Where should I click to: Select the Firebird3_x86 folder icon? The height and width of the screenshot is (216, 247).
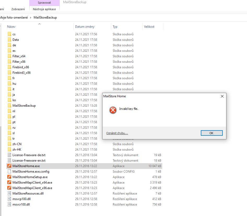pos(9,73)
